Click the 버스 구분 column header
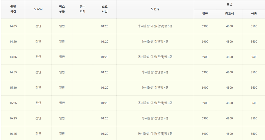The height and width of the screenshot is (140, 265). 62,9
